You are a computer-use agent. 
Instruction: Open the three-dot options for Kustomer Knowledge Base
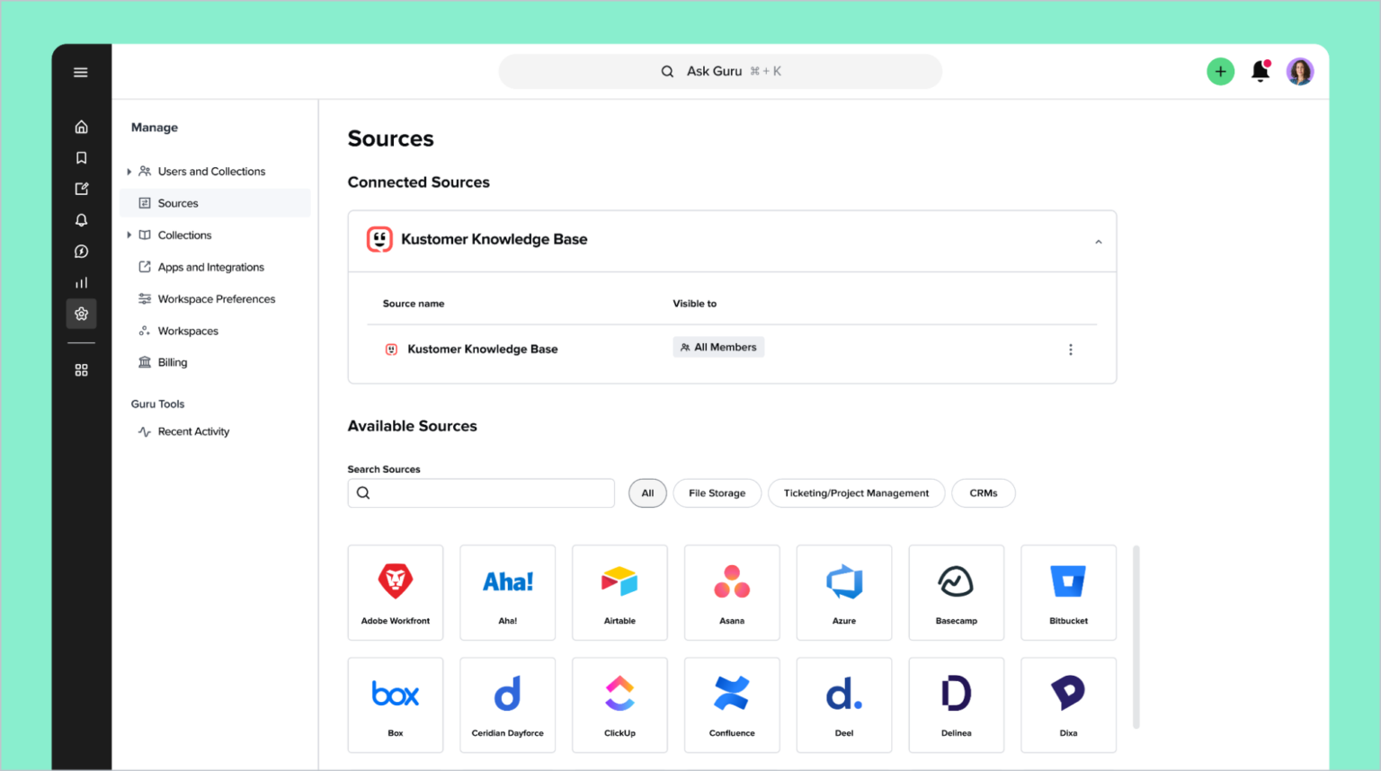tap(1070, 349)
